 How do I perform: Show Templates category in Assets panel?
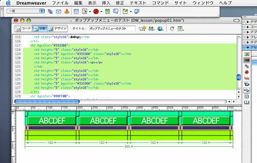tap(247, 96)
